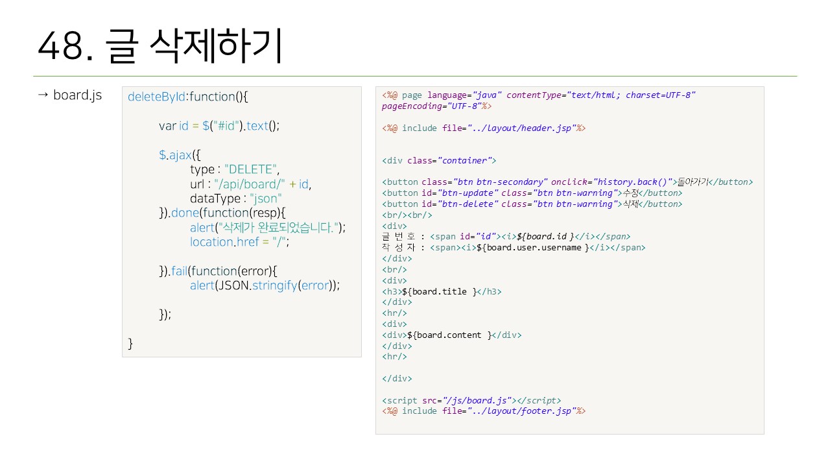The image size is (830, 467).
Task: Click the 'pageEncoding="UTF-8"%>' line
Action: click(x=437, y=106)
